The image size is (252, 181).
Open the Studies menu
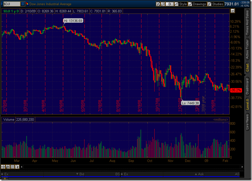tap(215, 4)
